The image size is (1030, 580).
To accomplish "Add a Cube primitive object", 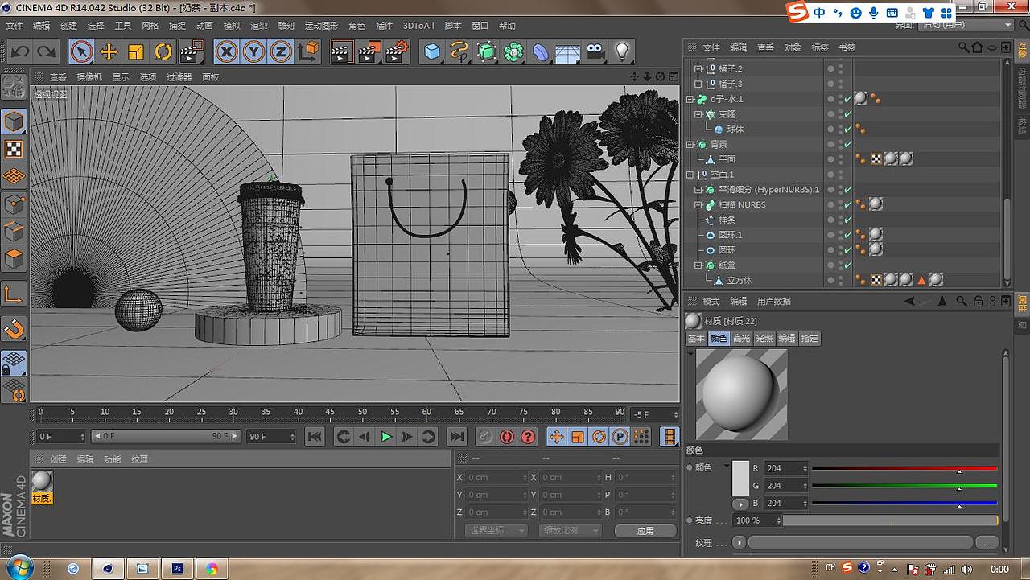I will 432,52.
